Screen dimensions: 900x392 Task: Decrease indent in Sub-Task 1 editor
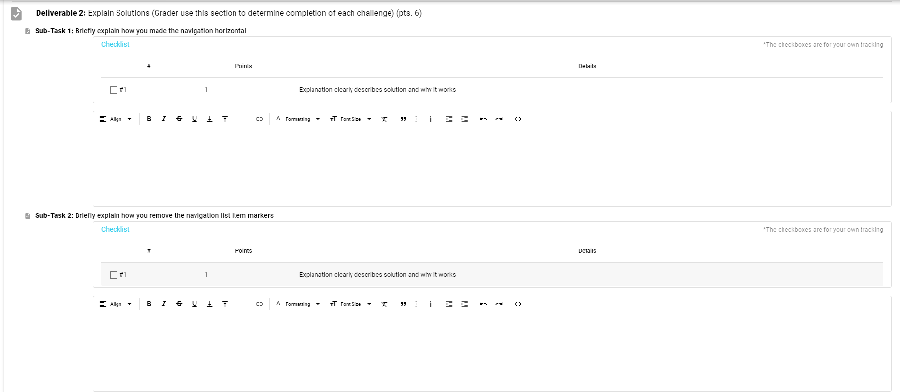tap(449, 119)
